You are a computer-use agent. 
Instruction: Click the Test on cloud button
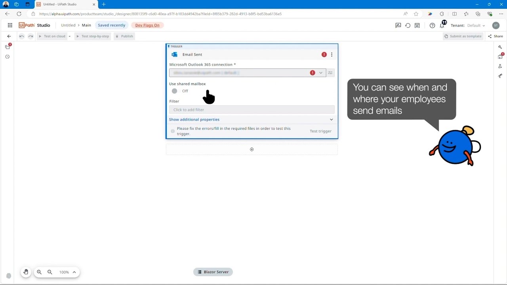point(52,36)
